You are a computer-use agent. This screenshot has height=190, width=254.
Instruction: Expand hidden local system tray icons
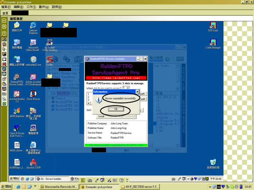click(210, 187)
